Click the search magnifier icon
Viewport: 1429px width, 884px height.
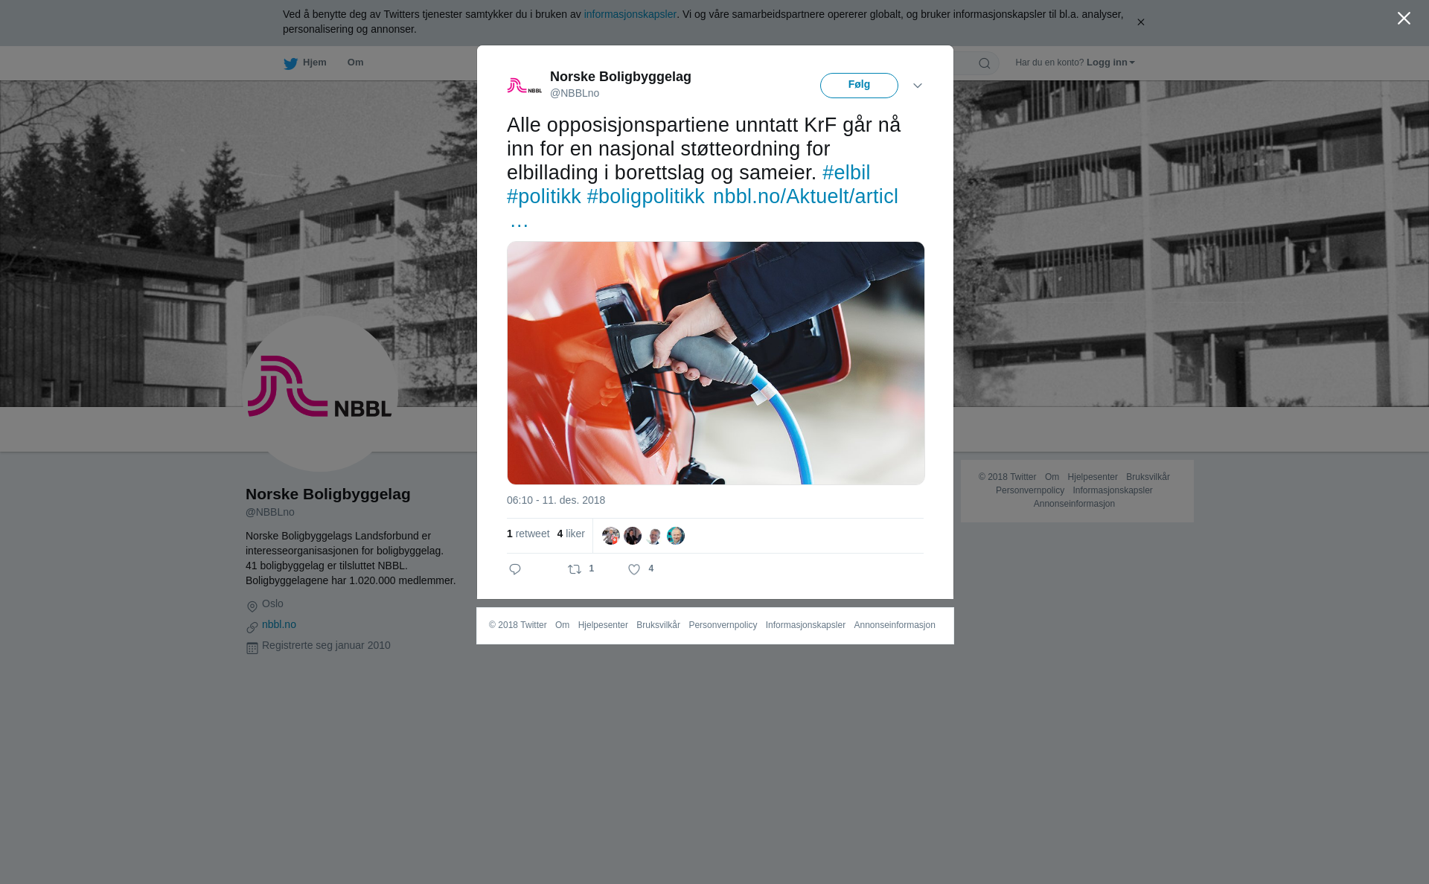pos(985,63)
